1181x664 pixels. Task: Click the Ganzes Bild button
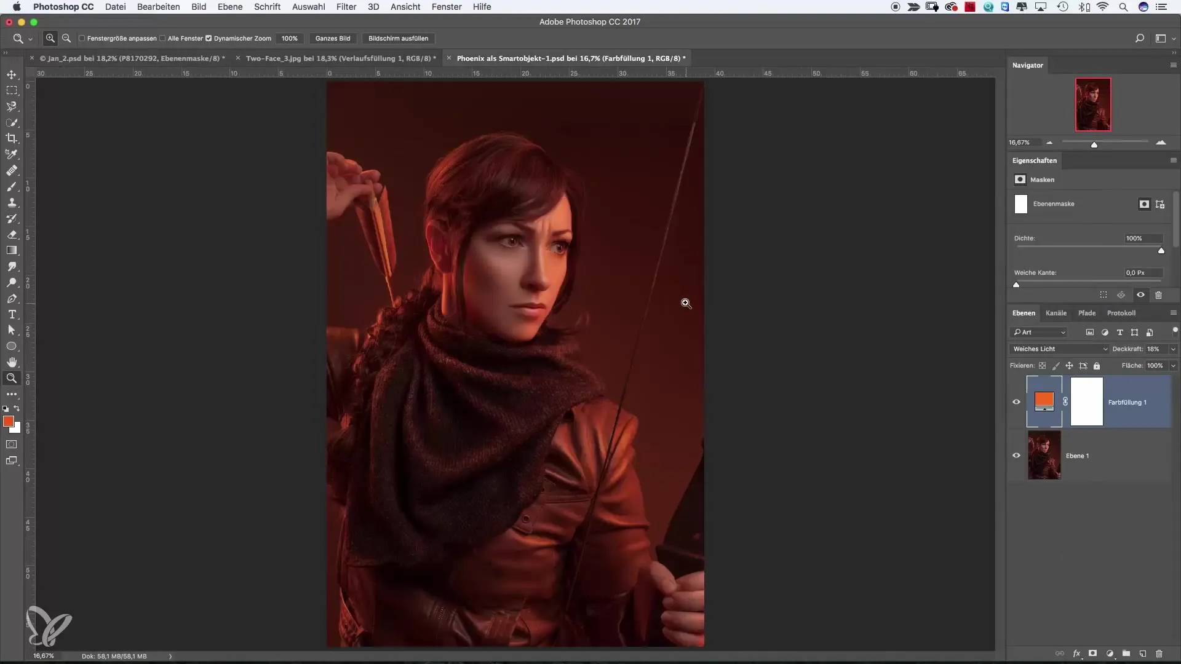click(x=333, y=38)
